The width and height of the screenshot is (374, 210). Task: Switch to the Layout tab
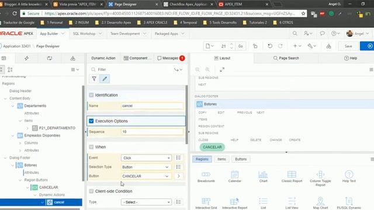(x=222, y=58)
